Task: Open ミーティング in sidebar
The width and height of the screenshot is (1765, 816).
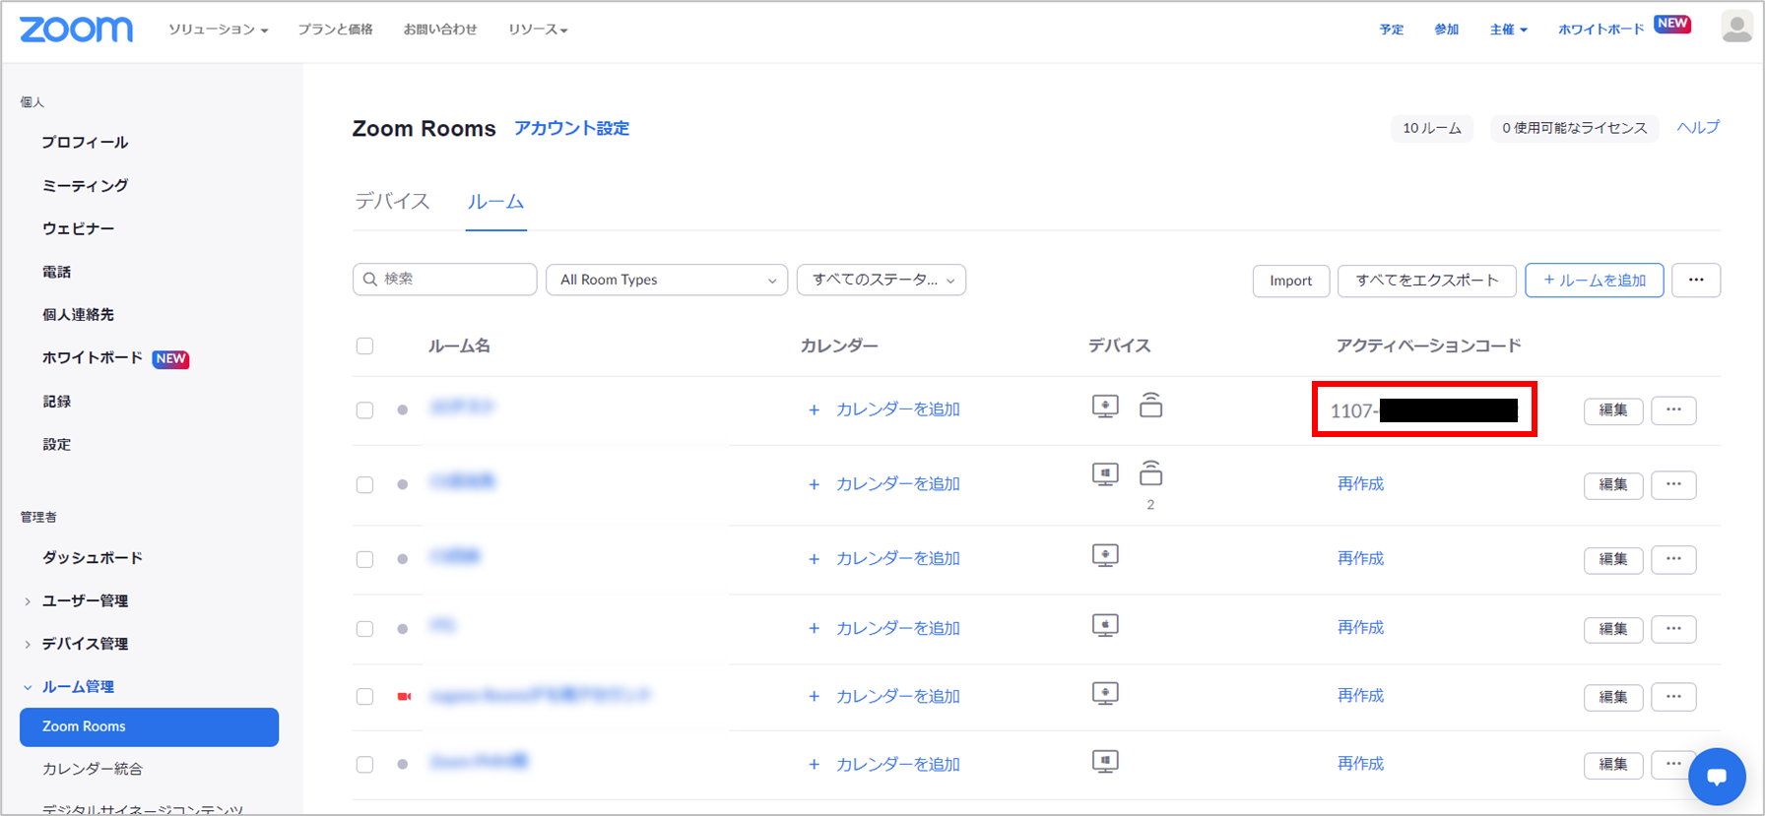Action: point(85,186)
